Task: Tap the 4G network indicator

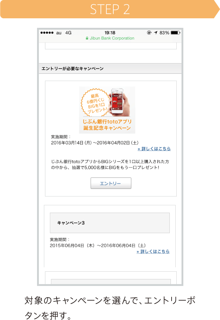Action: click(68, 33)
